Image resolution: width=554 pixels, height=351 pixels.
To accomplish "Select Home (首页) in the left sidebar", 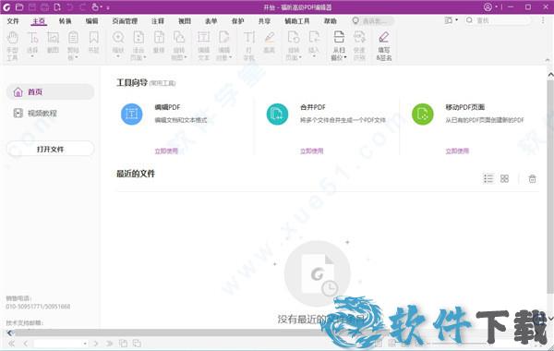I will [x=50, y=91].
